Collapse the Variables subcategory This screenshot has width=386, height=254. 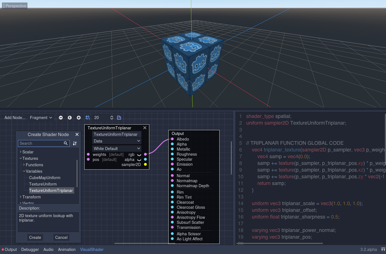point(24,171)
